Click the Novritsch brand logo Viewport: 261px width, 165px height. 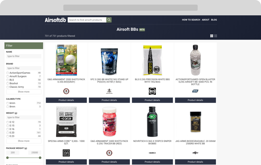(152, 153)
